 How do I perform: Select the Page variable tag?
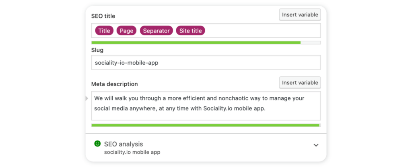[x=126, y=31]
